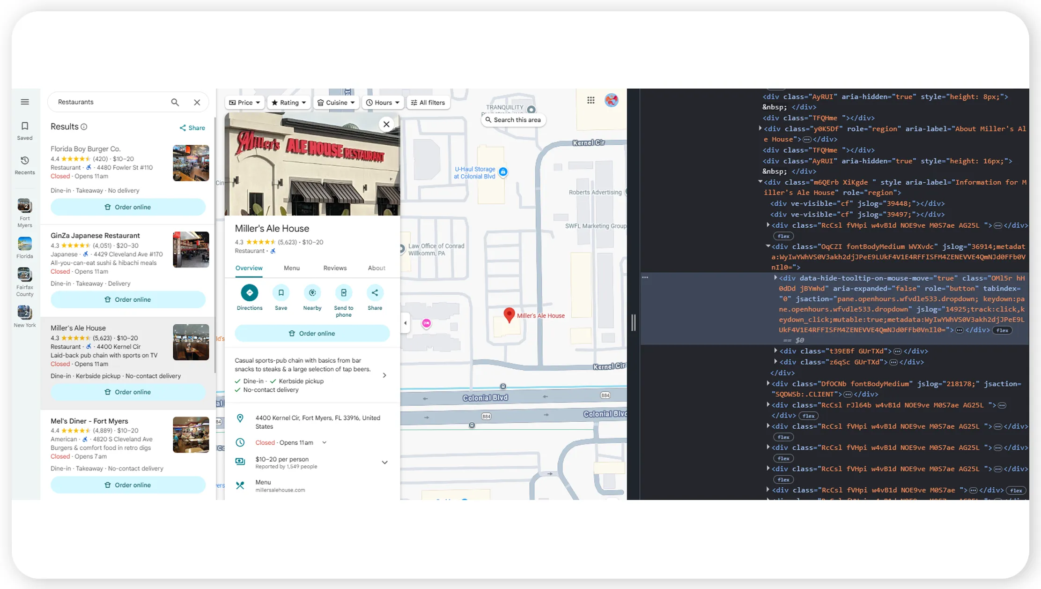This screenshot has height=589, width=1041.
Task: Open Google apps grid icon
Action: [591, 100]
